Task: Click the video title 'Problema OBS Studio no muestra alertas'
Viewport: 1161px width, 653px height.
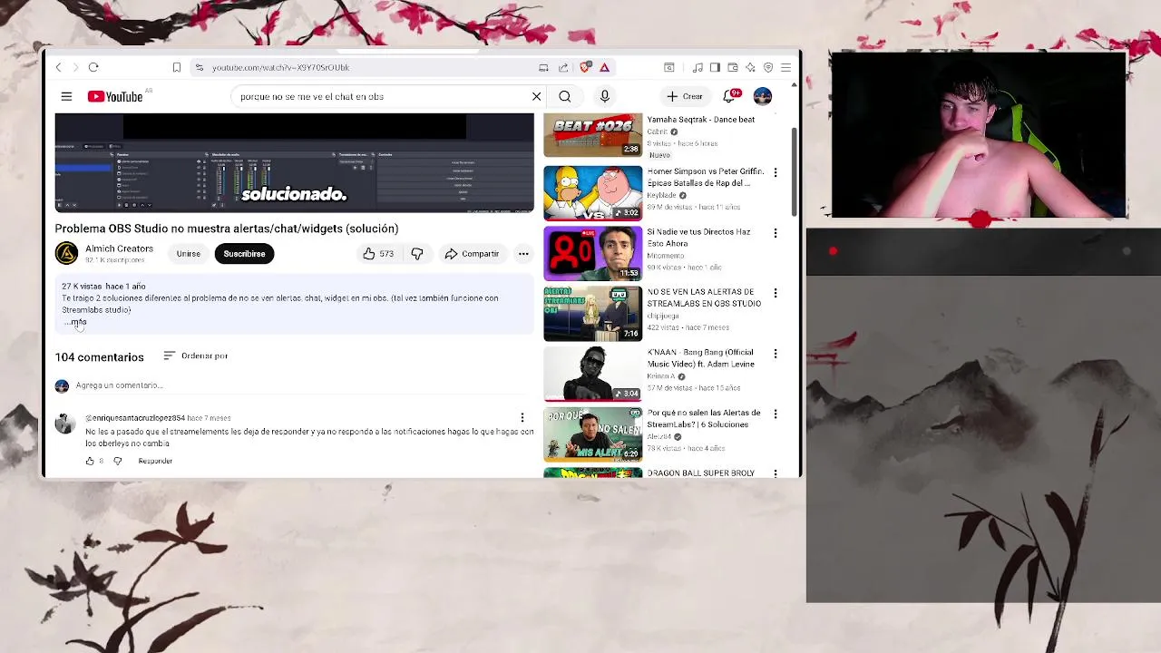Action: coord(227,229)
